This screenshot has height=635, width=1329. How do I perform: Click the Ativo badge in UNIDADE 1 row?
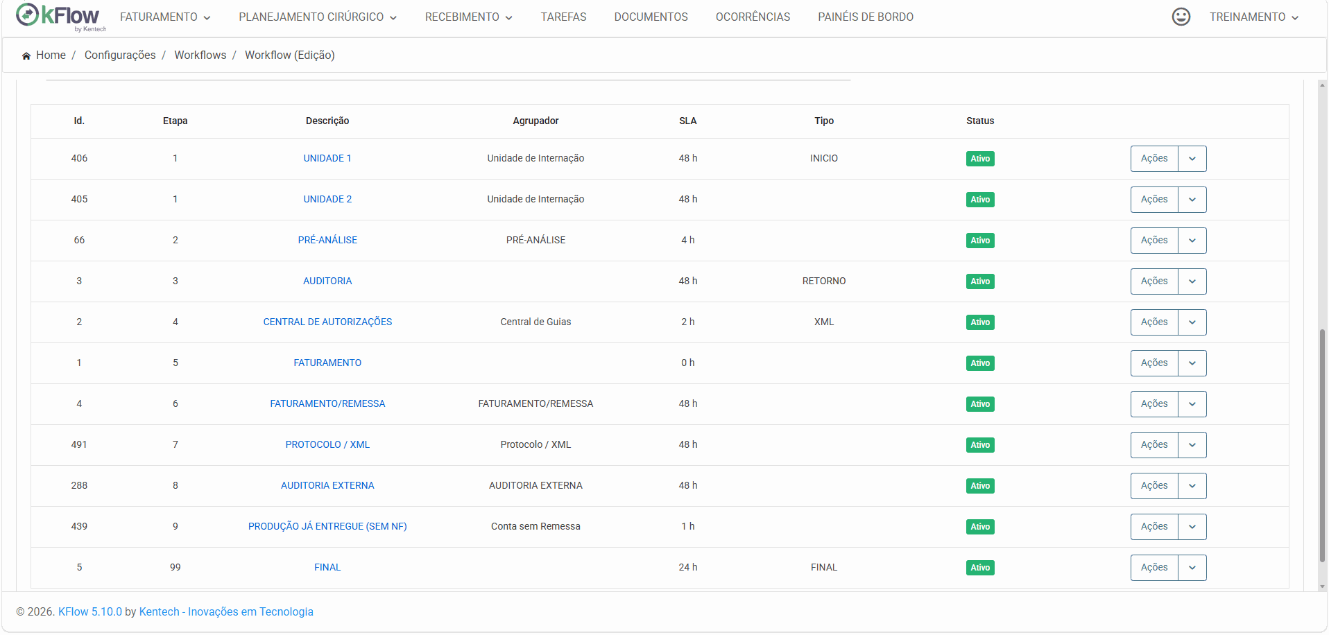[980, 159]
